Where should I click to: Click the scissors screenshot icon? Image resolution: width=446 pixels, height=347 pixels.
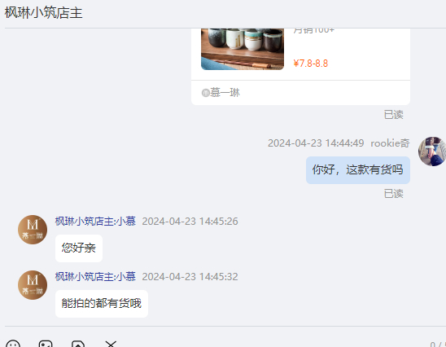(x=111, y=344)
